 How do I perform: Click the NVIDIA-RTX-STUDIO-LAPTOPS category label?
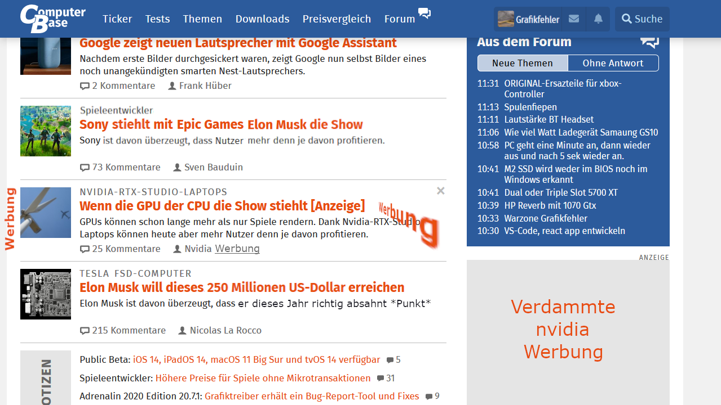coord(153,192)
